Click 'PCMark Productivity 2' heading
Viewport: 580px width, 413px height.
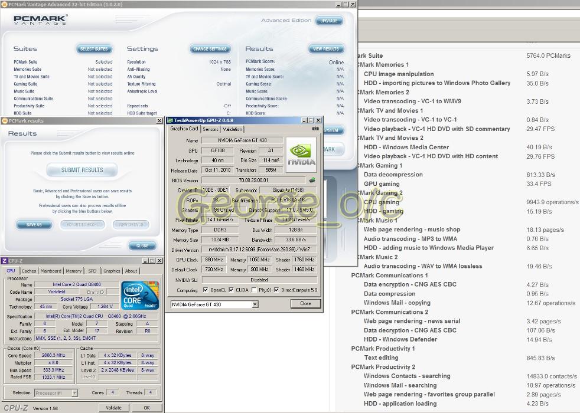[383, 367]
